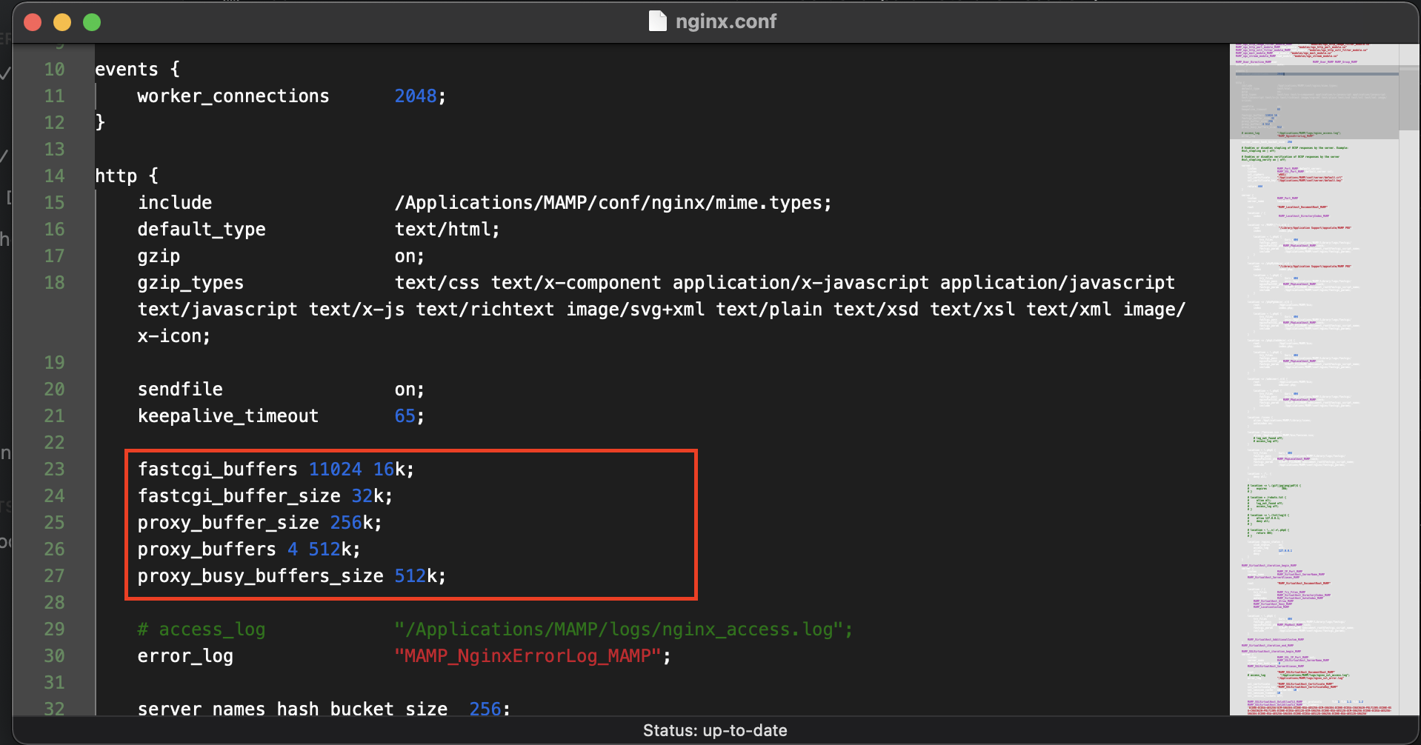Click line number 30 in the gutter
This screenshot has width=1421, height=745.
[54, 656]
